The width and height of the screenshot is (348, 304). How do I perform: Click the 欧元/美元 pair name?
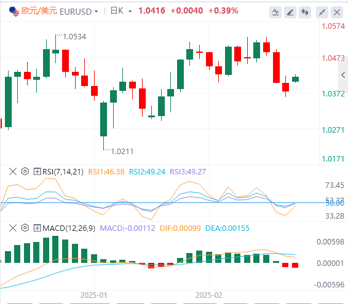pyautogui.click(x=39, y=11)
